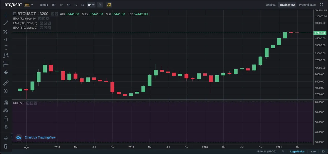Open BTCUSDT series settings gear

(56, 14)
